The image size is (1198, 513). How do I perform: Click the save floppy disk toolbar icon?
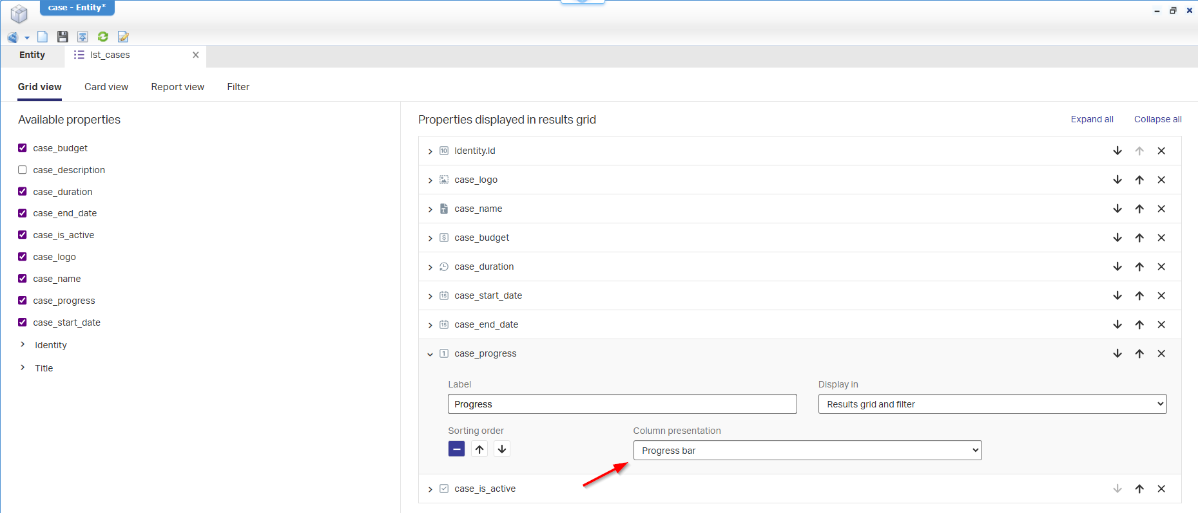63,37
